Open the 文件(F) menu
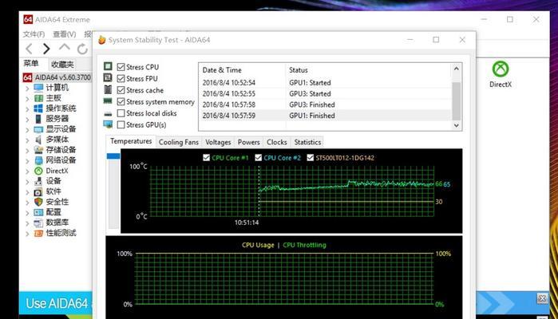 tap(34, 34)
